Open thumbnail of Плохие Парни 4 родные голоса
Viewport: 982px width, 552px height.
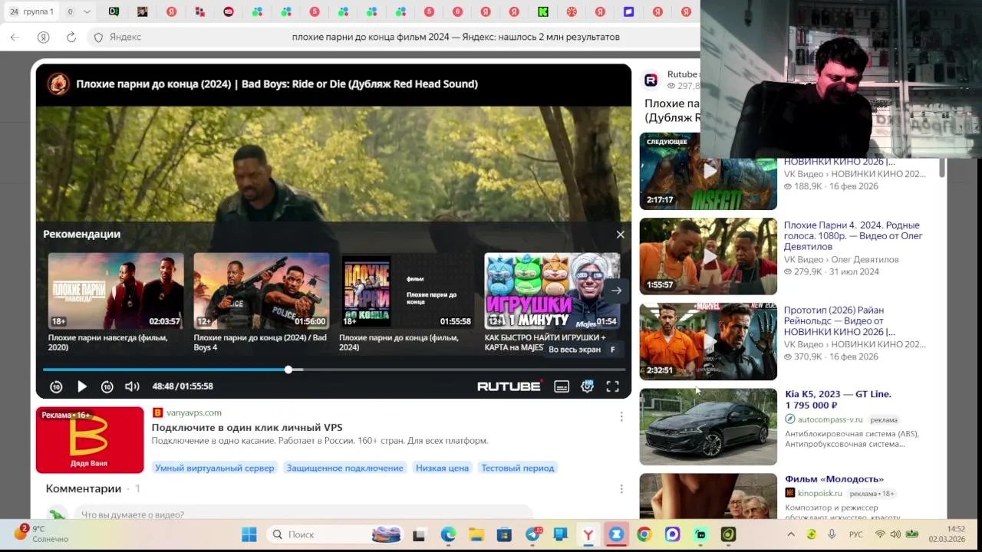pos(708,256)
